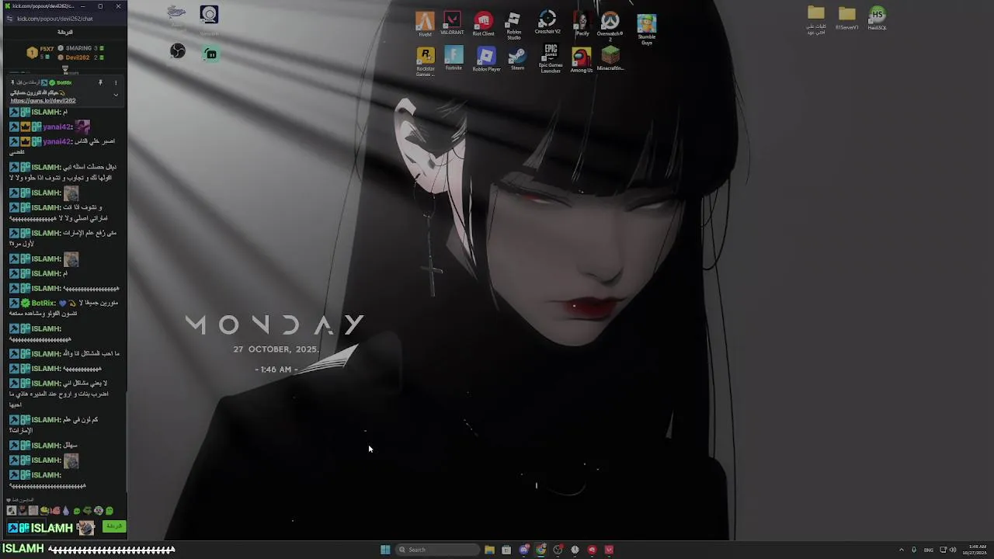Select the Riot Client desktop icon
Viewport: 994px width, 559px height.
click(x=483, y=24)
